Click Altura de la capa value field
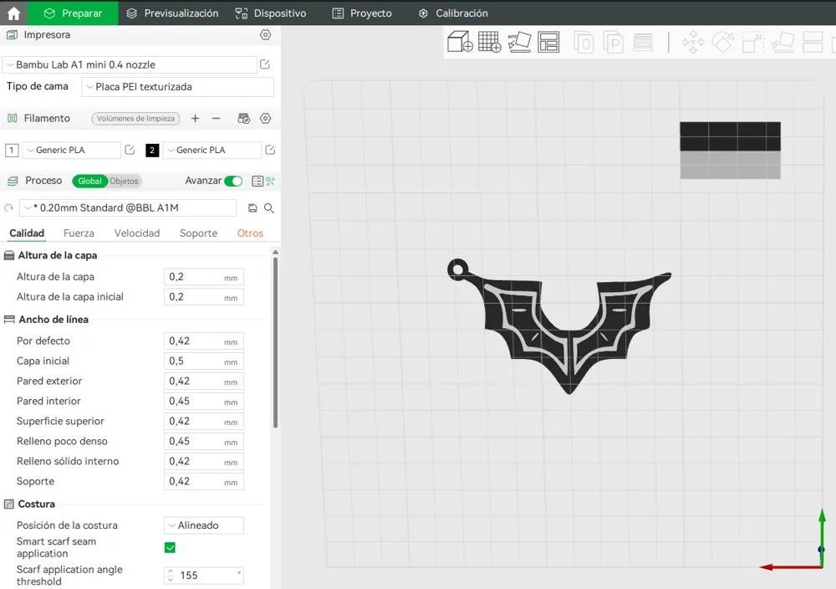This screenshot has width=836, height=589. click(x=204, y=277)
